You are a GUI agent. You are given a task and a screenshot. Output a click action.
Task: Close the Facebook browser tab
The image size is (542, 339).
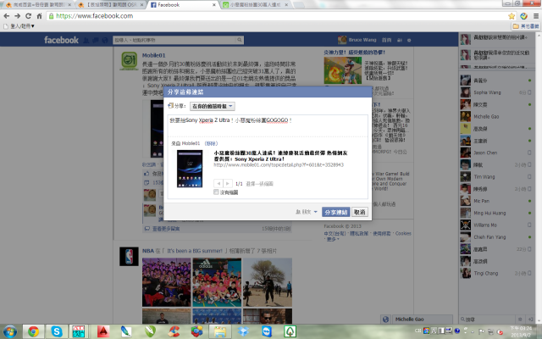tap(214, 5)
